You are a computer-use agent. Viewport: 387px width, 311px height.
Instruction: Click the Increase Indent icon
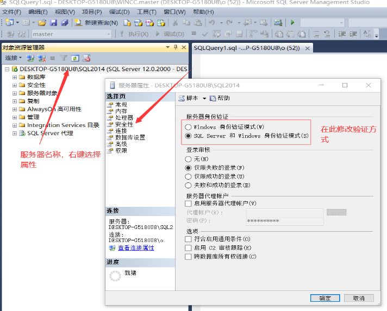pos(353,34)
